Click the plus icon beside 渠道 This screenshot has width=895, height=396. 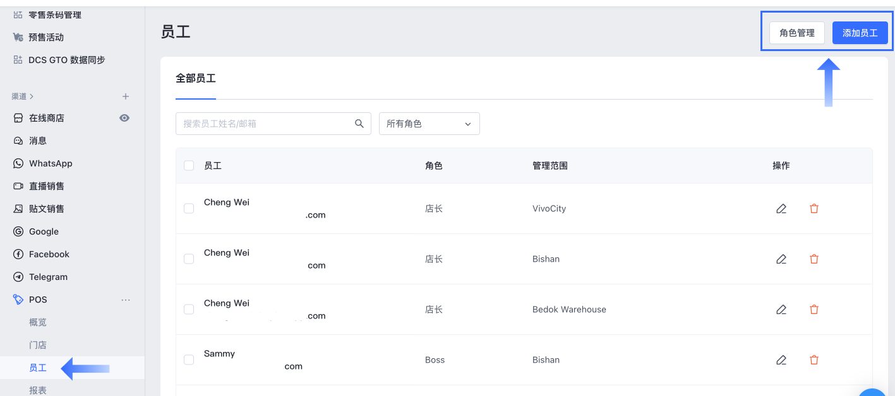126,96
